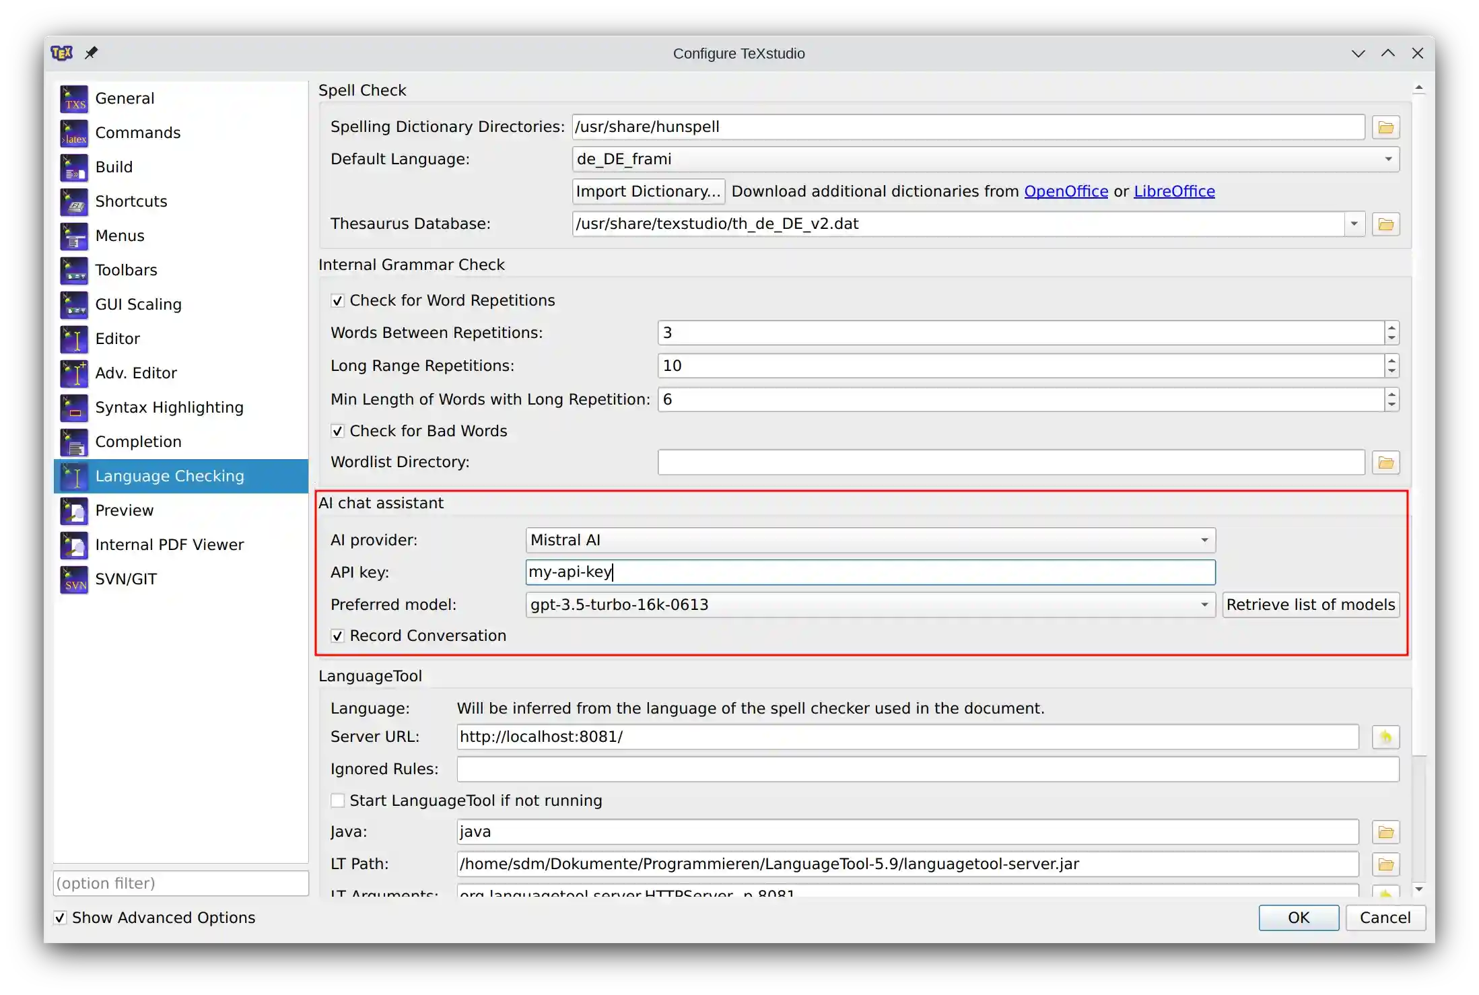Open Default Language dropdown de_DE_frami
1479x995 pixels.
tap(986, 160)
